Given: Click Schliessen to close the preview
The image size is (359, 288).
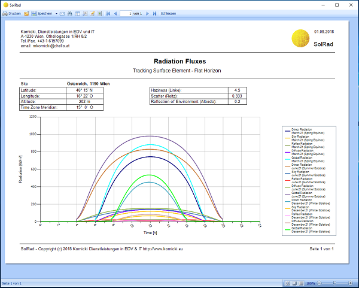Looking at the screenshot, I should (x=168, y=13).
